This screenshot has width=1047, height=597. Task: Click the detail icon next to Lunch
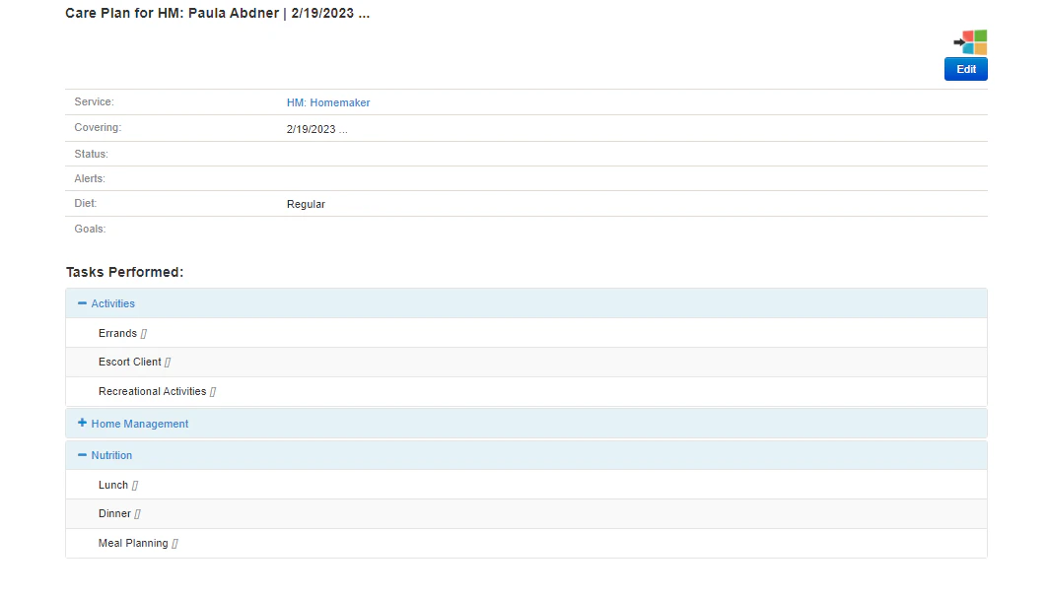pyautogui.click(x=134, y=485)
